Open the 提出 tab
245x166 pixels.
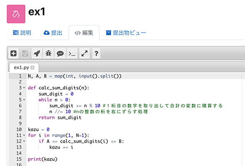[53, 33]
